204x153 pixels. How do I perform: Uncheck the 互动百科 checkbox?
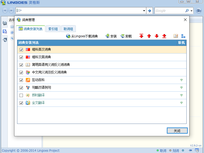21,80
